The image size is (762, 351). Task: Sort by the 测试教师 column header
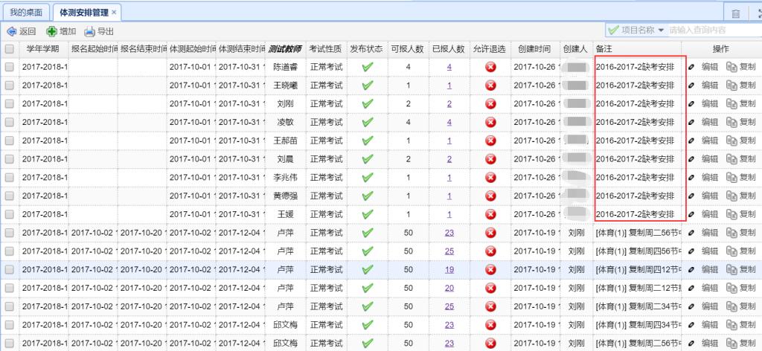[x=284, y=49]
